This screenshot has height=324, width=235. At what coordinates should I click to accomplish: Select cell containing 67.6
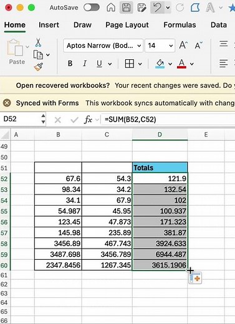(x=58, y=178)
